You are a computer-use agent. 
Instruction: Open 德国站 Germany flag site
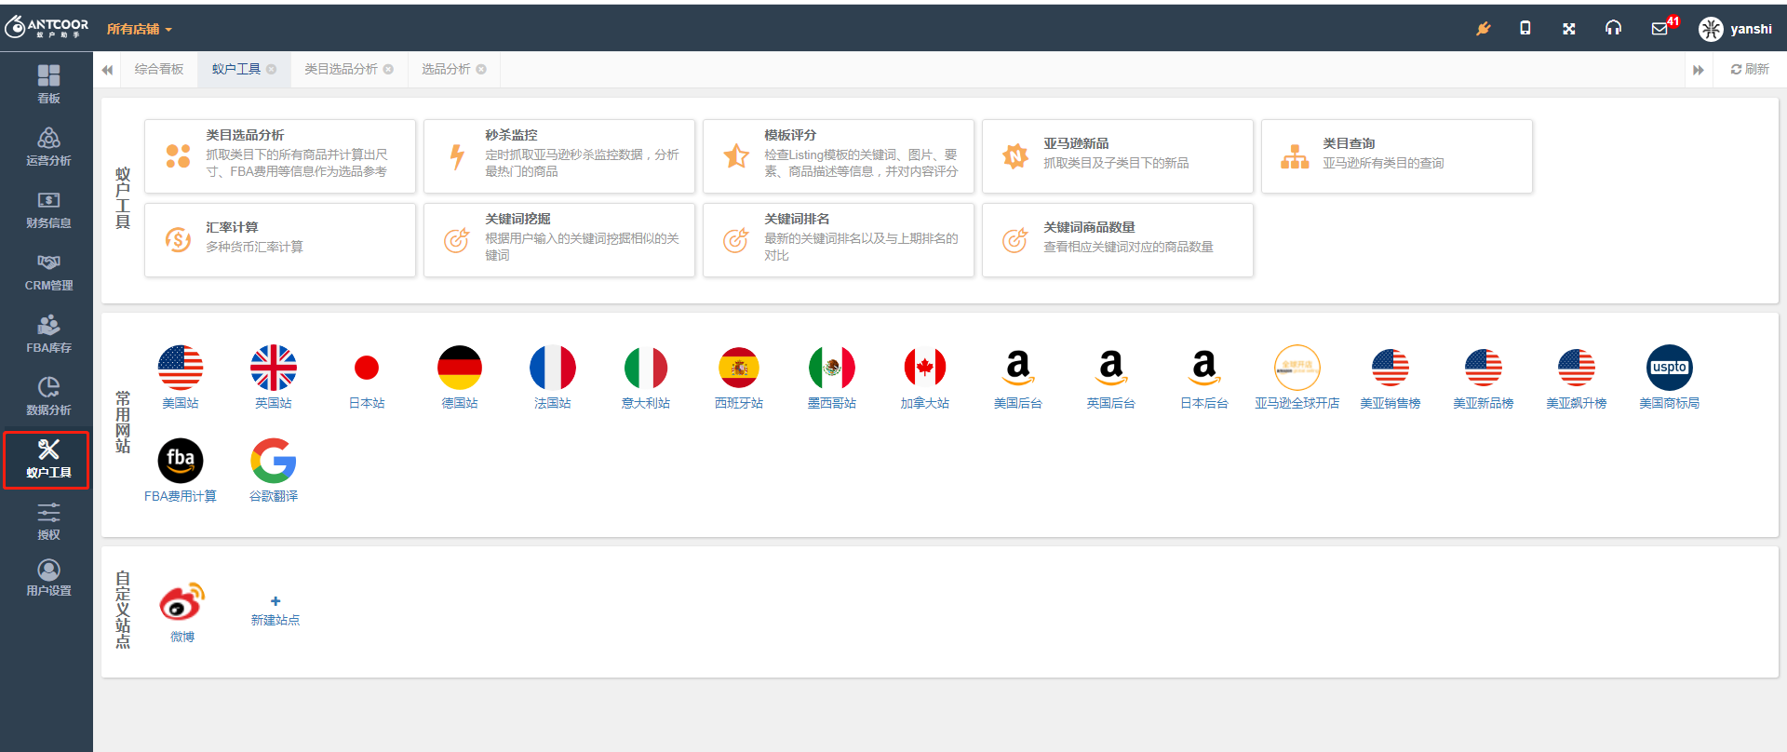(x=460, y=369)
